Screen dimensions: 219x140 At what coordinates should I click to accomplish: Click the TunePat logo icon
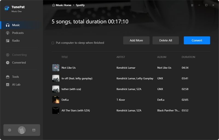7,8
